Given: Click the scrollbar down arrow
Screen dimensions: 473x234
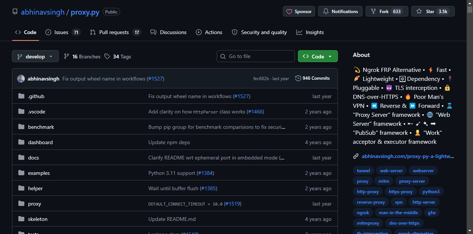Looking at the screenshot, I should (x=470, y=231).
